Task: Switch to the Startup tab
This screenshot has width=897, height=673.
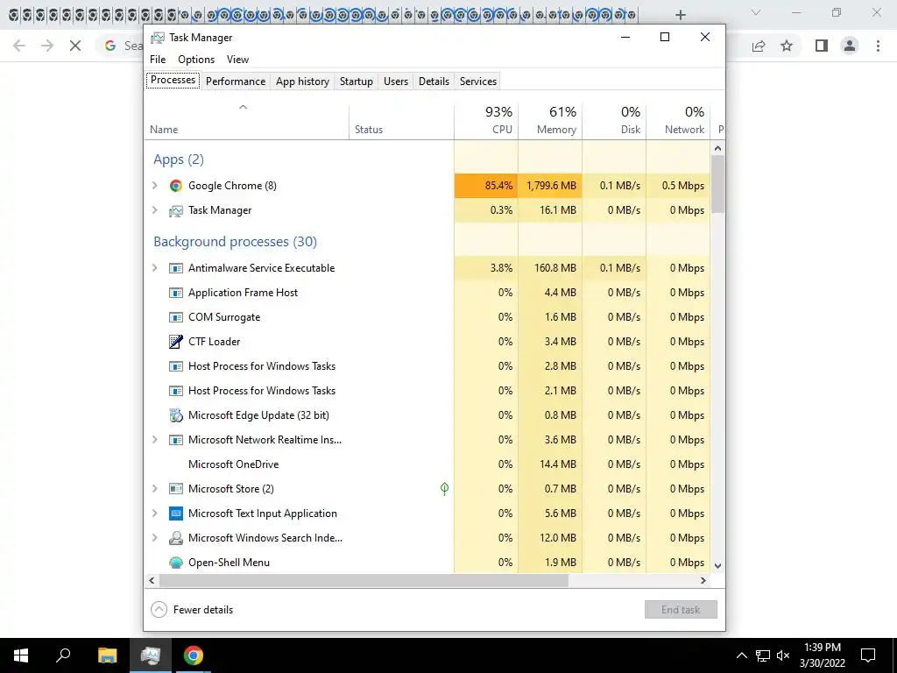Action: click(357, 81)
